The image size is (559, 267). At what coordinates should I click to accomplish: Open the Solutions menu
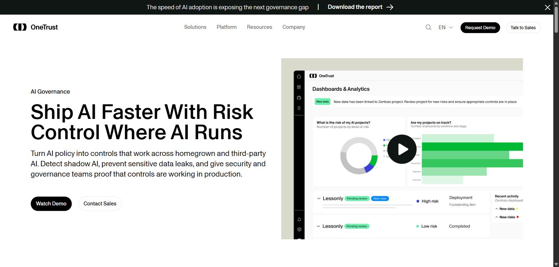(195, 27)
